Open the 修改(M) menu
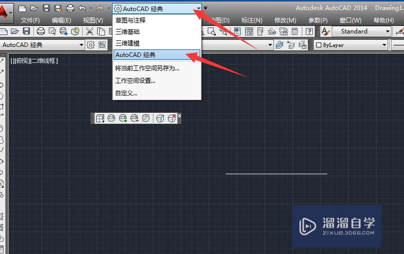 tap(285, 20)
